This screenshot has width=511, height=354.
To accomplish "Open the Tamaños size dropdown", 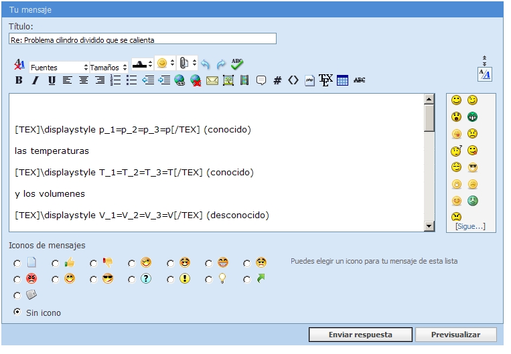I will [x=108, y=68].
